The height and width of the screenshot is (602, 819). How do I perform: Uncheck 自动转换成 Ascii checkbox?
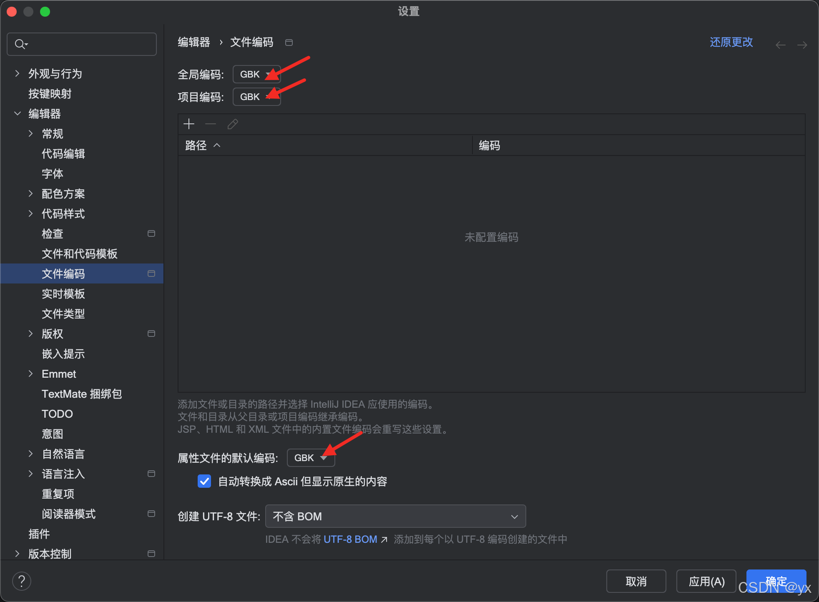tap(204, 481)
